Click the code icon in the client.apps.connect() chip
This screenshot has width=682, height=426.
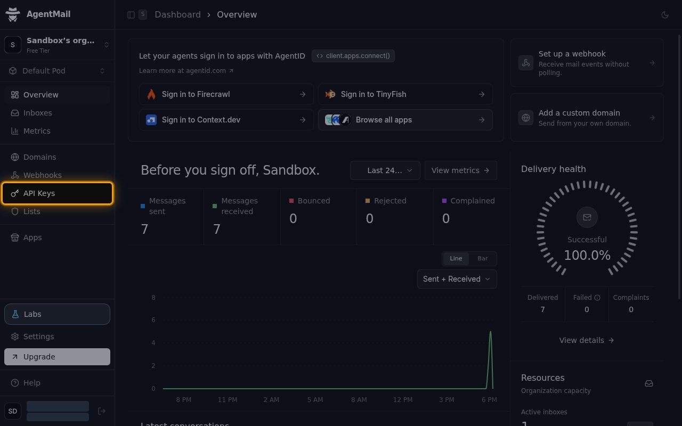coord(320,56)
